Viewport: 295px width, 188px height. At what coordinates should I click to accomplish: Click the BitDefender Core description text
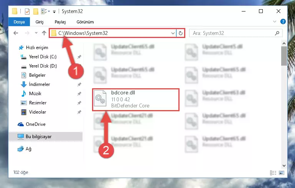130,106
